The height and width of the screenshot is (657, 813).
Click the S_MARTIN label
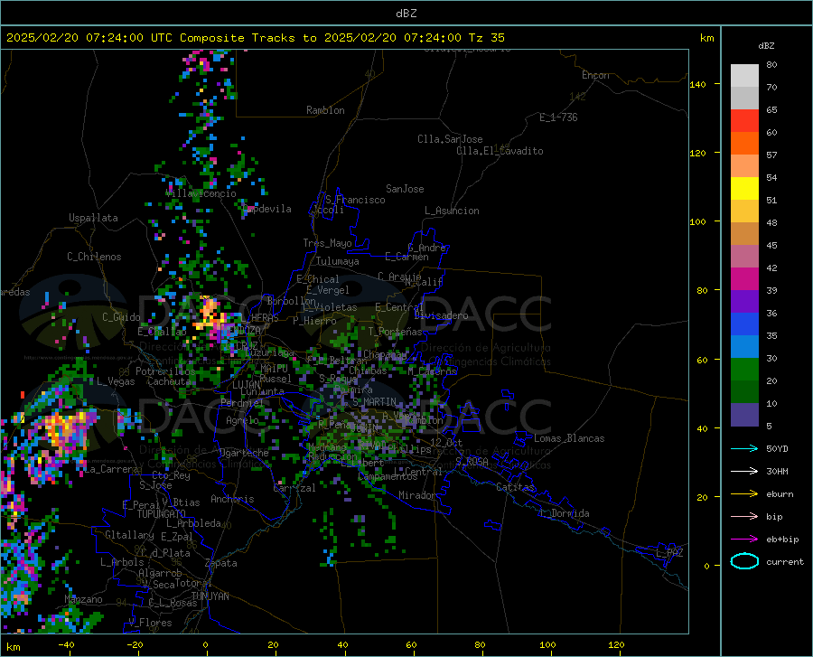pyautogui.click(x=374, y=402)
